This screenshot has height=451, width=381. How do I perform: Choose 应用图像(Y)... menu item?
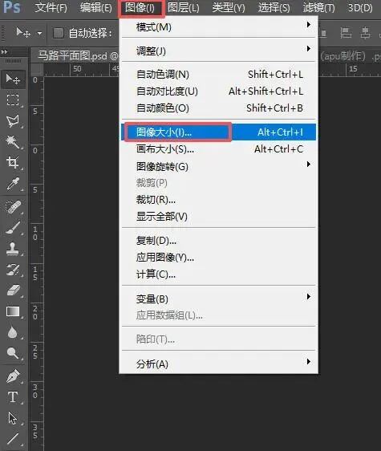pyautogui.click(x=218, y=257)
